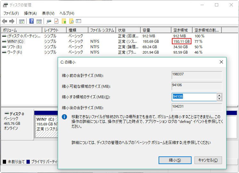
Task: Sort by the 種類 column header
Action: coord(78,30)
